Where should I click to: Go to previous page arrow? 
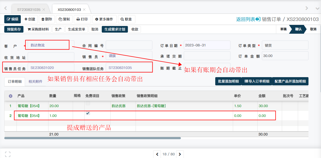pos(157,154)
